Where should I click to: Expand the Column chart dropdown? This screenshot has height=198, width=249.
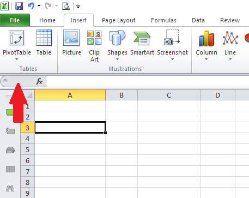click(x=206, y=59)
